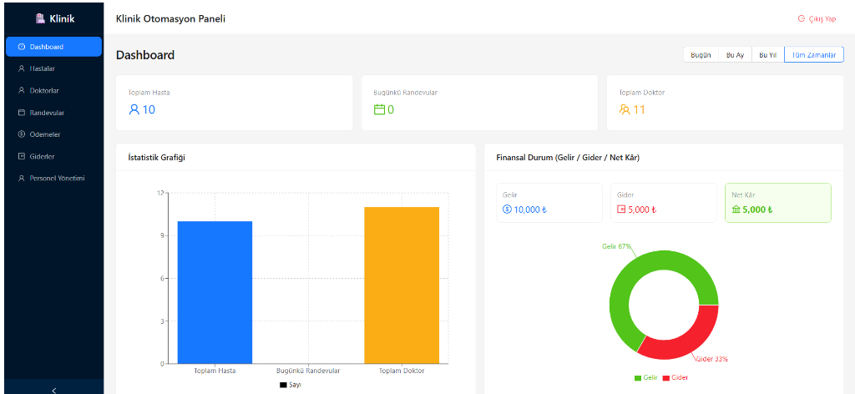Toggle the red Gider legend swatch
This screenshot has width=855, height=394.
[665, 377]
